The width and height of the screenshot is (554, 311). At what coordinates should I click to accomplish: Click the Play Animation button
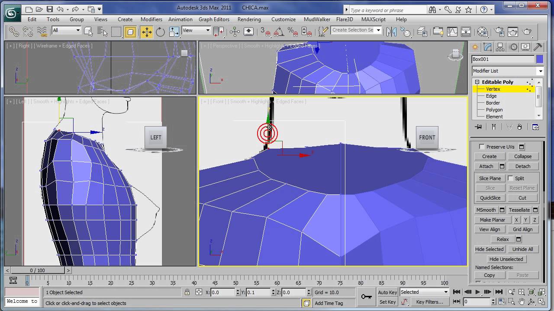coord(478,292)
